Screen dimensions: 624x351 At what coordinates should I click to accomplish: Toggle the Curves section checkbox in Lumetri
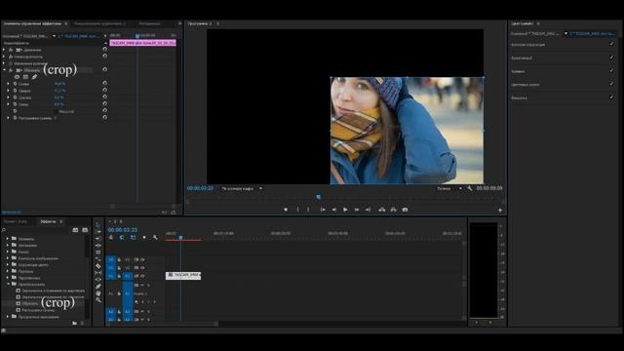[x=611, y=70]
